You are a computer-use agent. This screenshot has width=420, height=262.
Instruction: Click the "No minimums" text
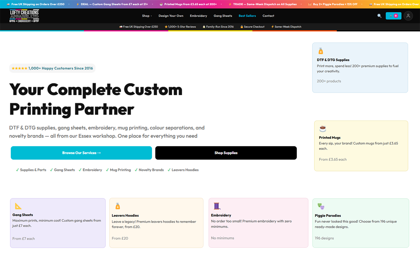(223, 238)
